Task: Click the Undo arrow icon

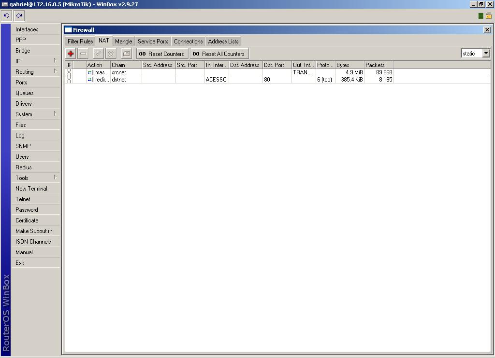Action: click(x=6, y=15)
